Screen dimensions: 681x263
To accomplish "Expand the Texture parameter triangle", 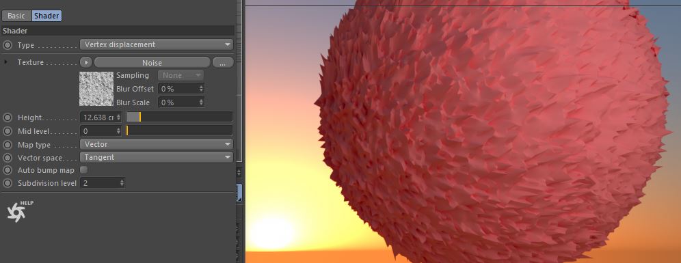I will tap(6, 62).
